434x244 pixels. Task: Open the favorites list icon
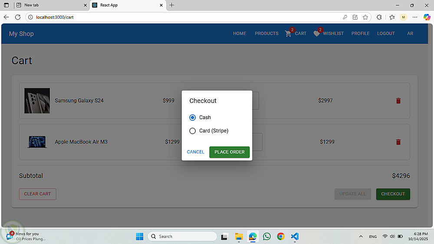pyautogui.click(x=392, y=17)
